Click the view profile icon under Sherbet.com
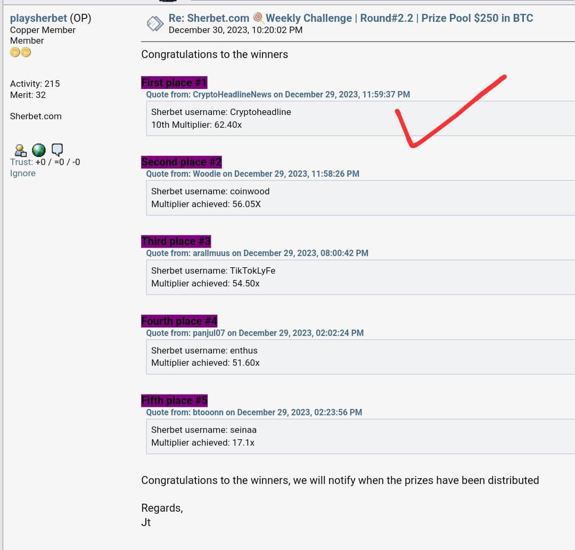Viewport: 575px width, 550px height. (20, 150)
